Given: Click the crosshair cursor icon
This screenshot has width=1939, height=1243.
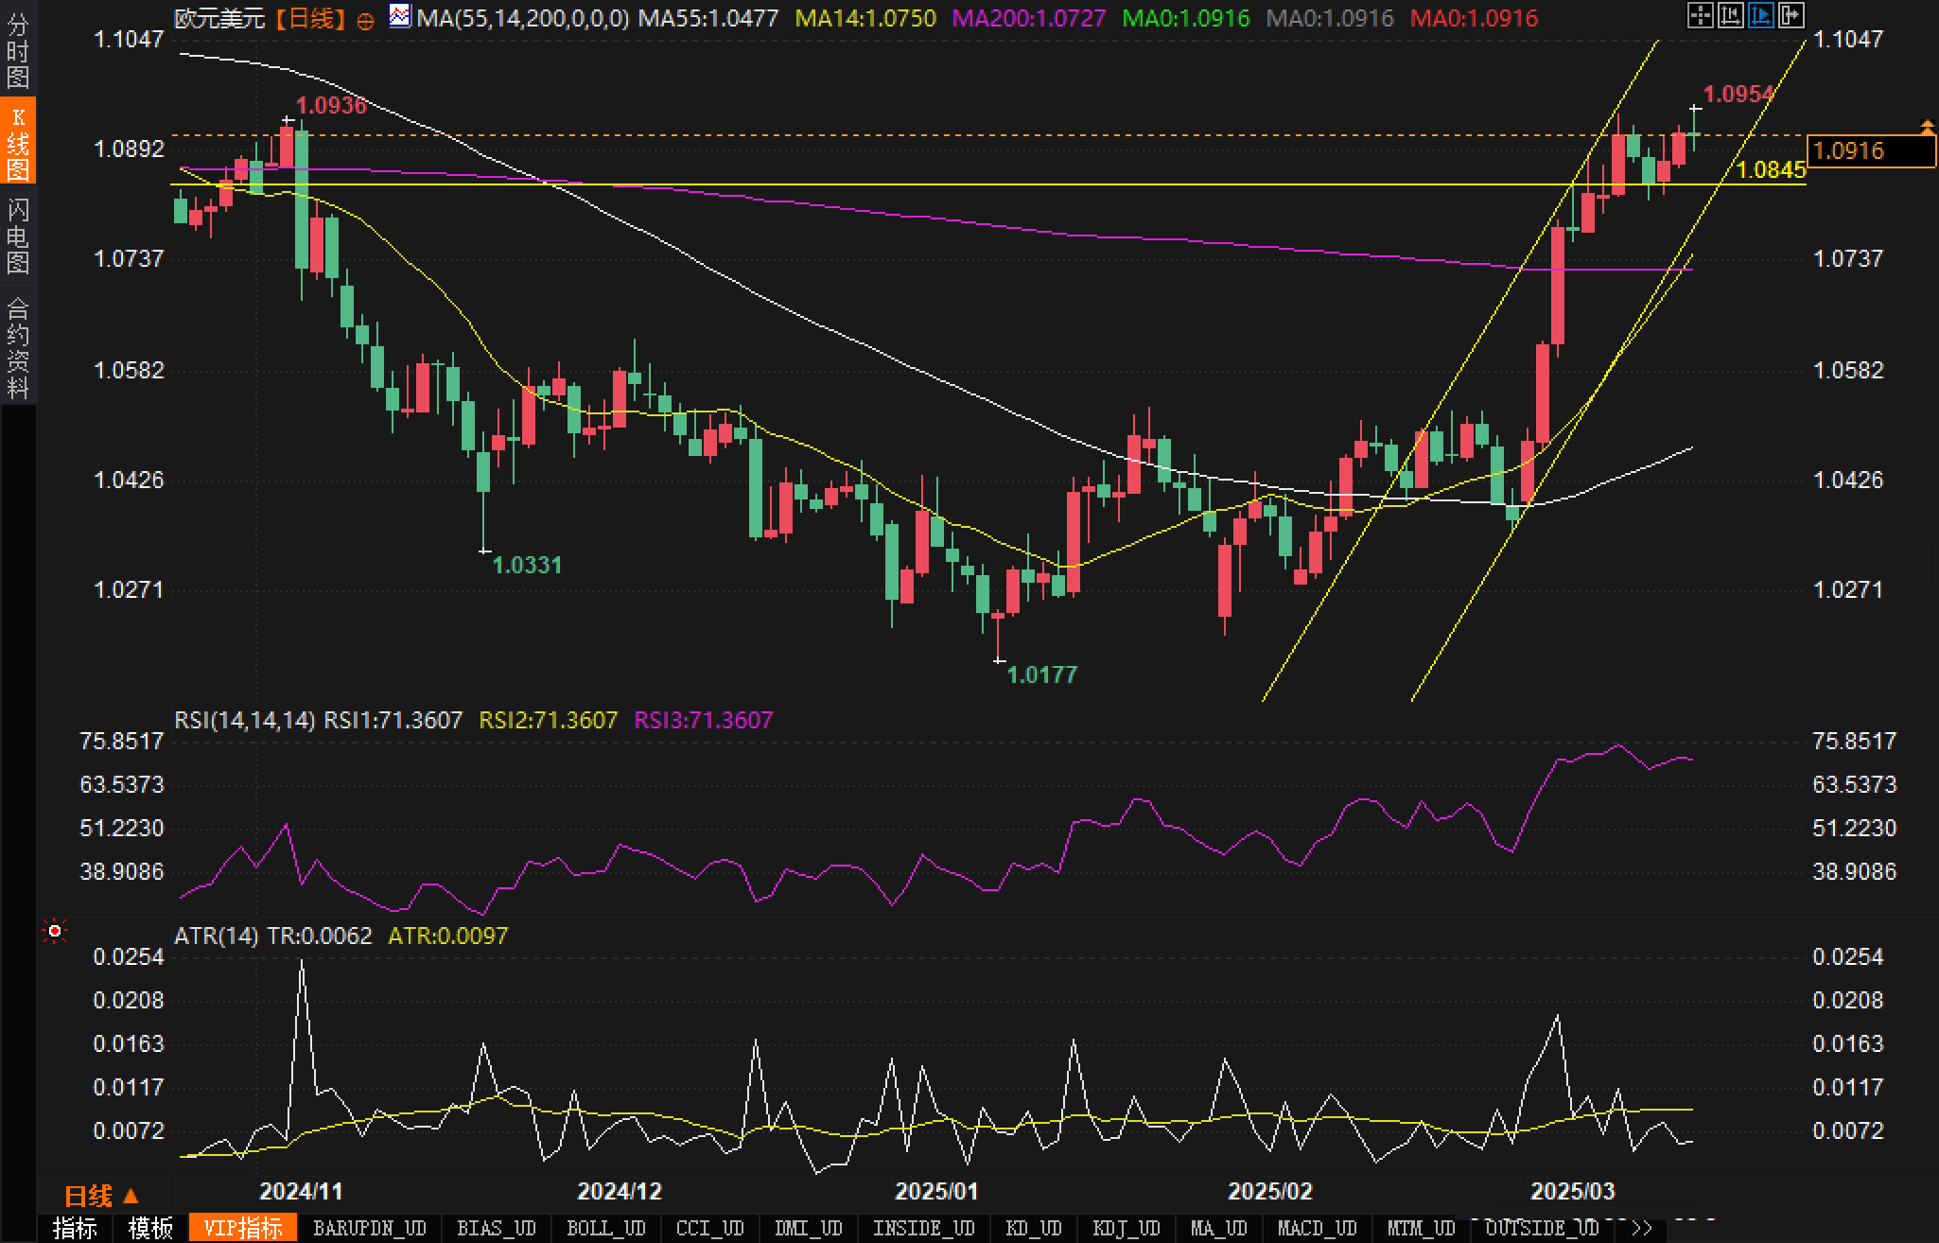Looking at the screenshot, I should click(x=1700, y=15).
